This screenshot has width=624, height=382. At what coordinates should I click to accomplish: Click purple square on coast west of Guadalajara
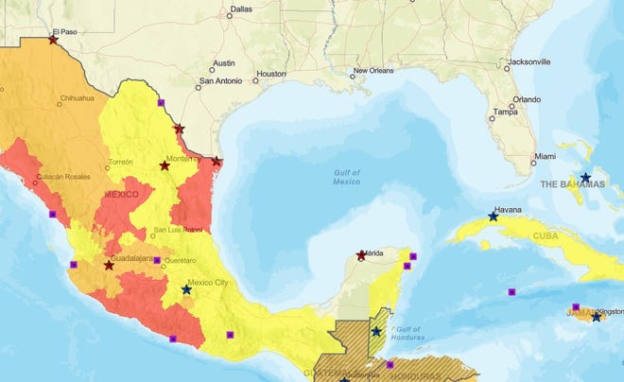click(74, 264)
